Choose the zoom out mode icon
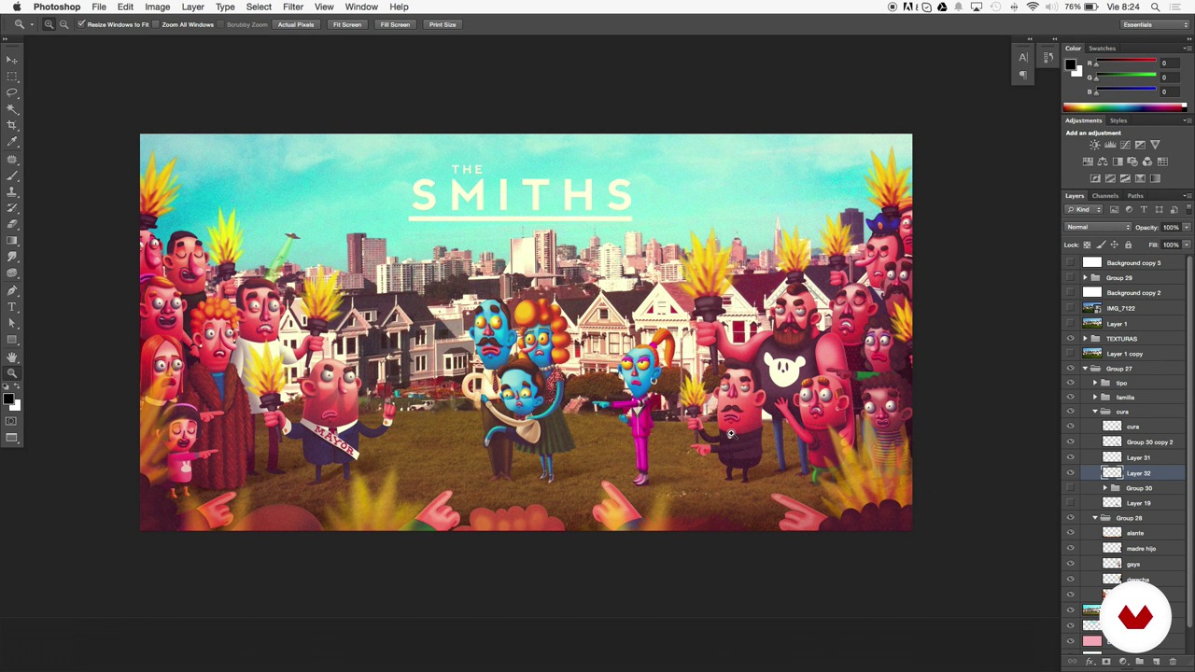This screenshot has width=1195, height=672. pyautogui.click(x=63, y=24)
